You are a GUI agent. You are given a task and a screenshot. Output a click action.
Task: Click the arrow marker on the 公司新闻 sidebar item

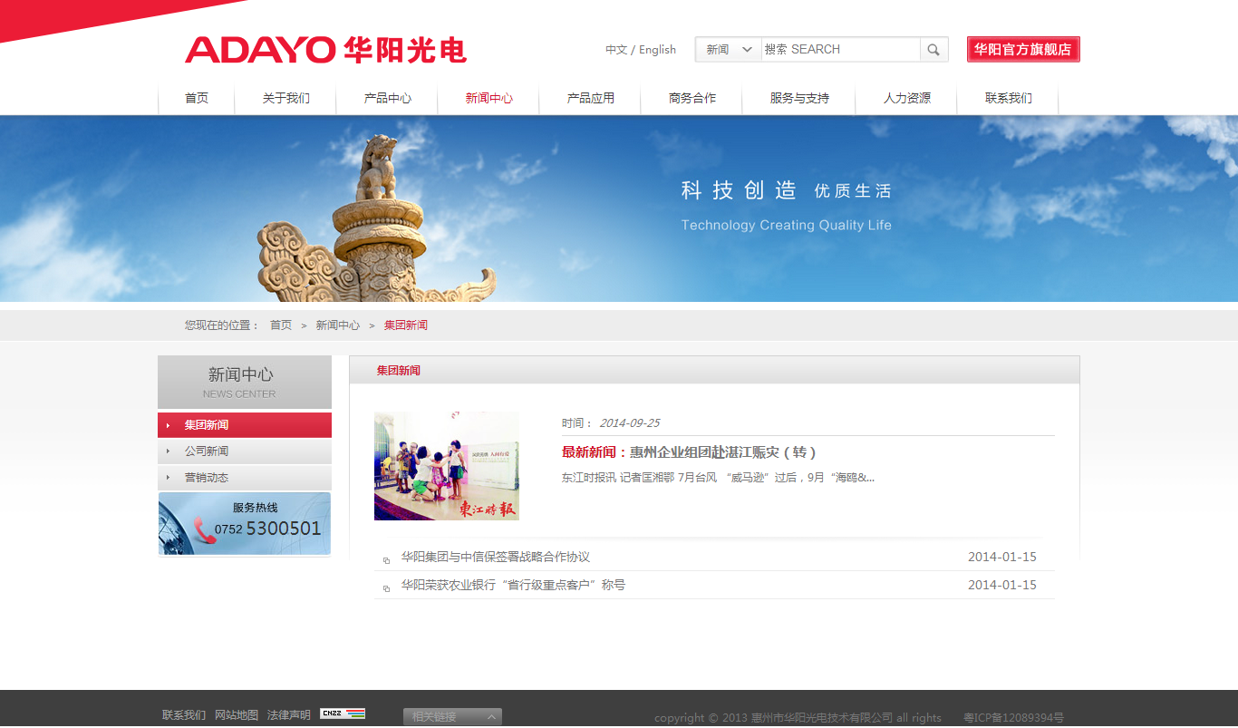coord(168,451)
